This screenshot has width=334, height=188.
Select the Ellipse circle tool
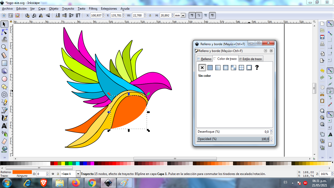click(4, 79)
